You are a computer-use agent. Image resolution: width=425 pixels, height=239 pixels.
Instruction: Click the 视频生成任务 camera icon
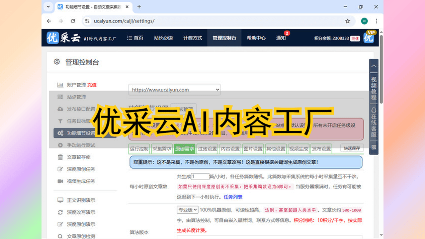click(x=60, y=181)
